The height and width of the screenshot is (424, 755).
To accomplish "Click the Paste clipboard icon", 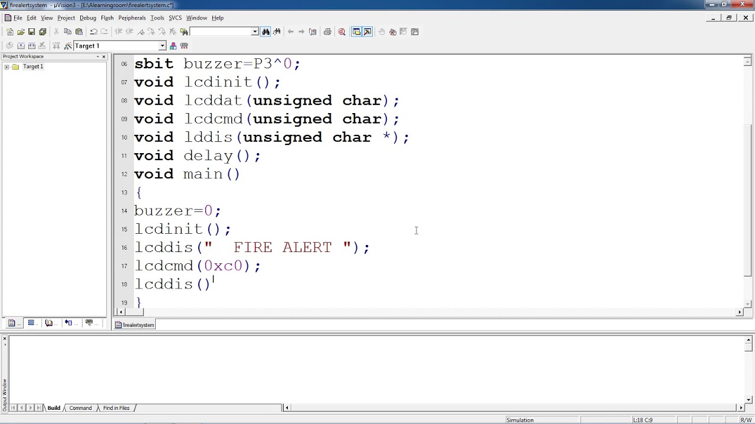I will point(78,32).
